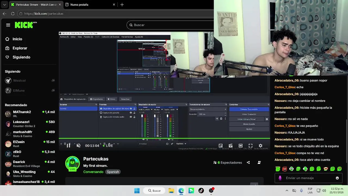Open the Windows Start menu
Viewport: 348px width, 196px height.
tap(137, 191)
